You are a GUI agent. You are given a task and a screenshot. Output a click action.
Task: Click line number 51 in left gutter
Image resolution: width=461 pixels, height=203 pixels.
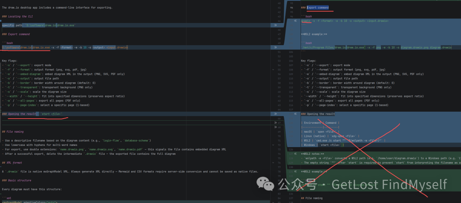[x=279, y=52]
